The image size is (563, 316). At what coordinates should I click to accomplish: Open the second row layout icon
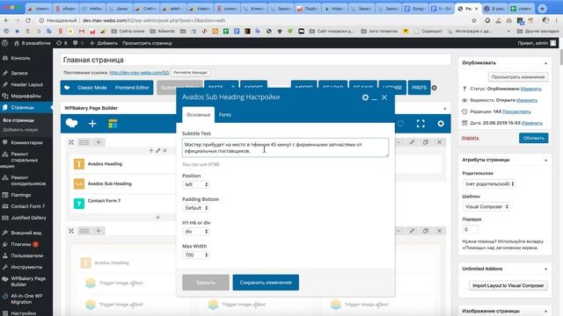coord(84,231)
